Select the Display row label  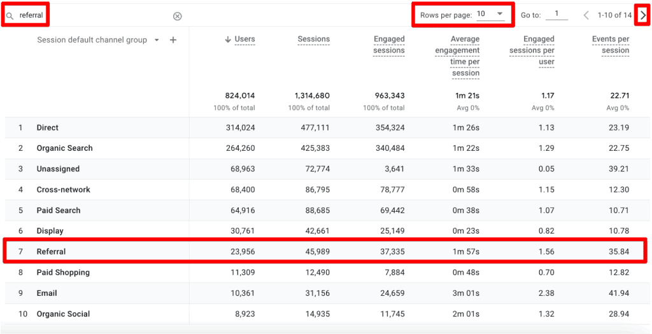pyautogui.click(x=50, y=230)
